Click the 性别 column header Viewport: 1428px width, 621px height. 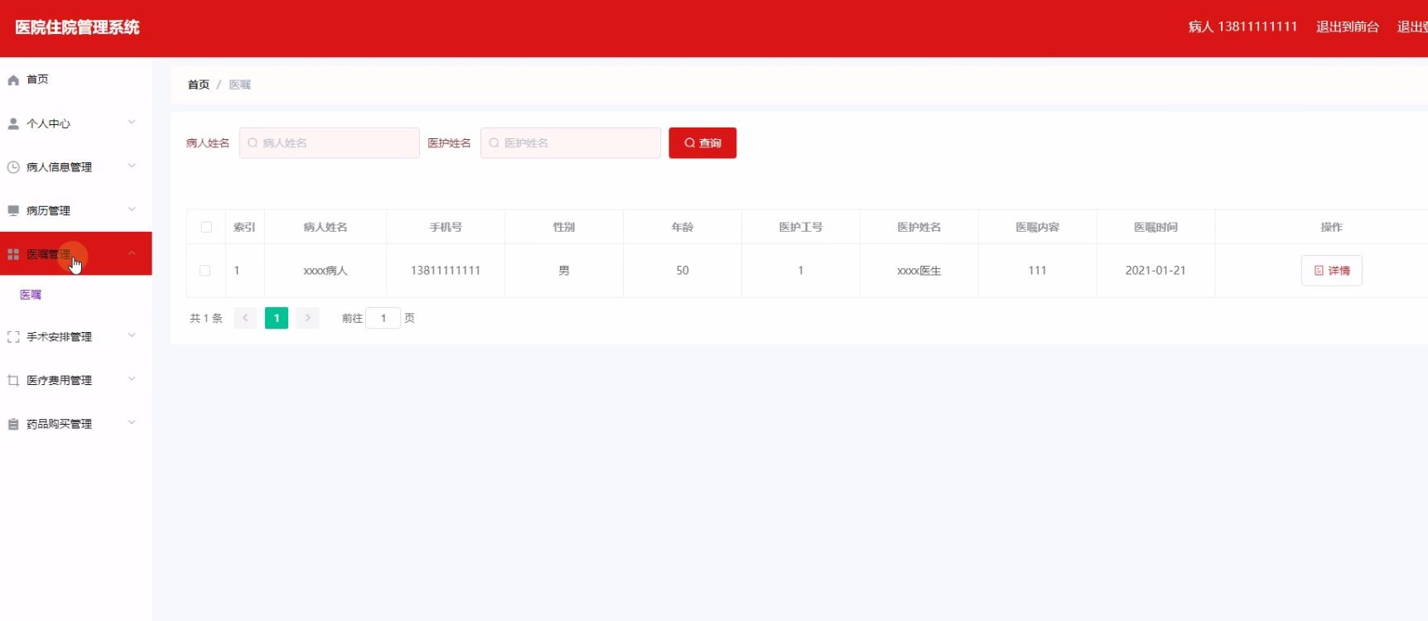[x=564, y=227]
